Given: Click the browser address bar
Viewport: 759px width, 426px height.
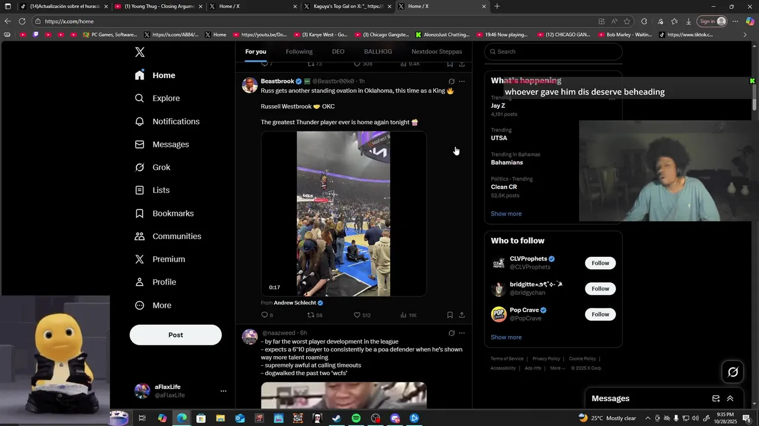Looking at the screenshot, I should 314,21.
